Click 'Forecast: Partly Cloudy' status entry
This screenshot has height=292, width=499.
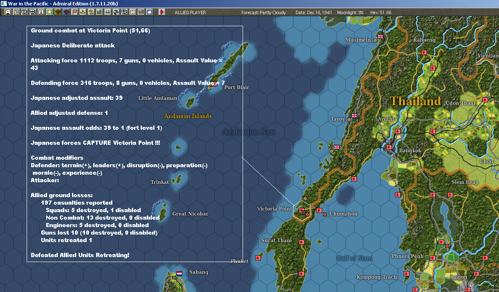[x=263, y=12]
